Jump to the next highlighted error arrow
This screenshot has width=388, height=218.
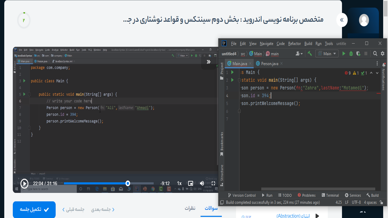pyautogui.click(x=377, y=73)
